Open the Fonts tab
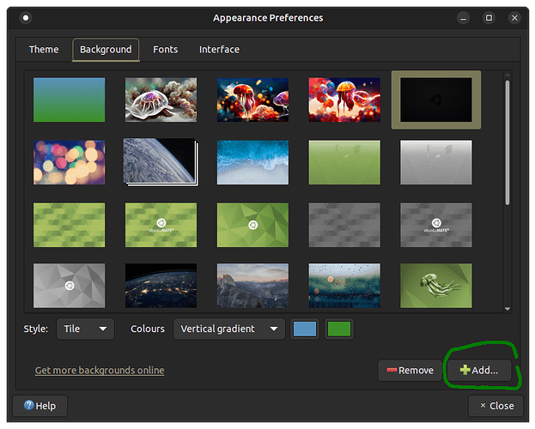Image resolution: width=535 pixels, height=429 pixels. coord(166,50)
